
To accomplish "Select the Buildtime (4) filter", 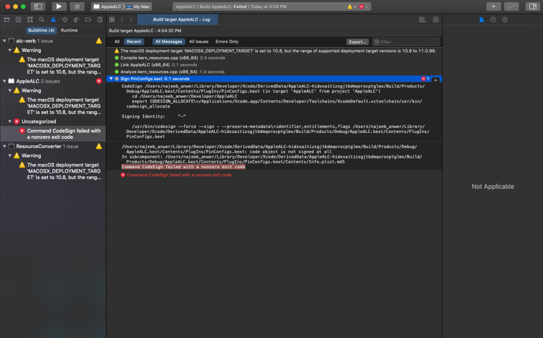I will (x=41, y=30).
